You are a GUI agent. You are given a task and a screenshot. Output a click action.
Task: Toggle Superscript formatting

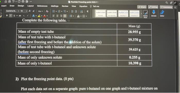(x=28, y=16)
